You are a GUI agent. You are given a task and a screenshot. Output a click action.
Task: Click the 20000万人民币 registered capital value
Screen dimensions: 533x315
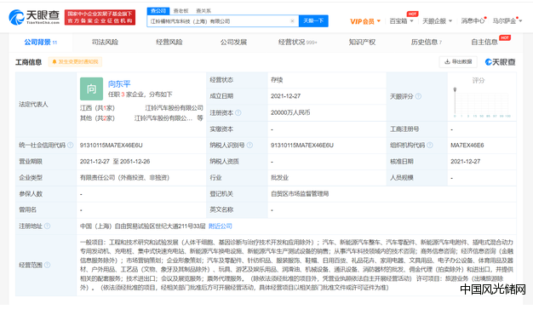[290, 112]
